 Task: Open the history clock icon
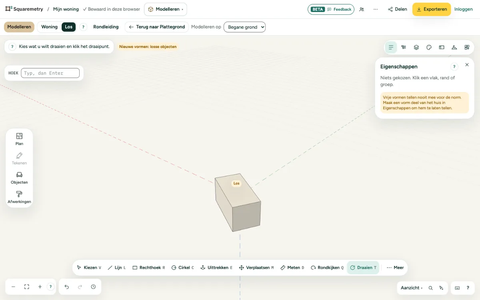click(x=93, y=287)
